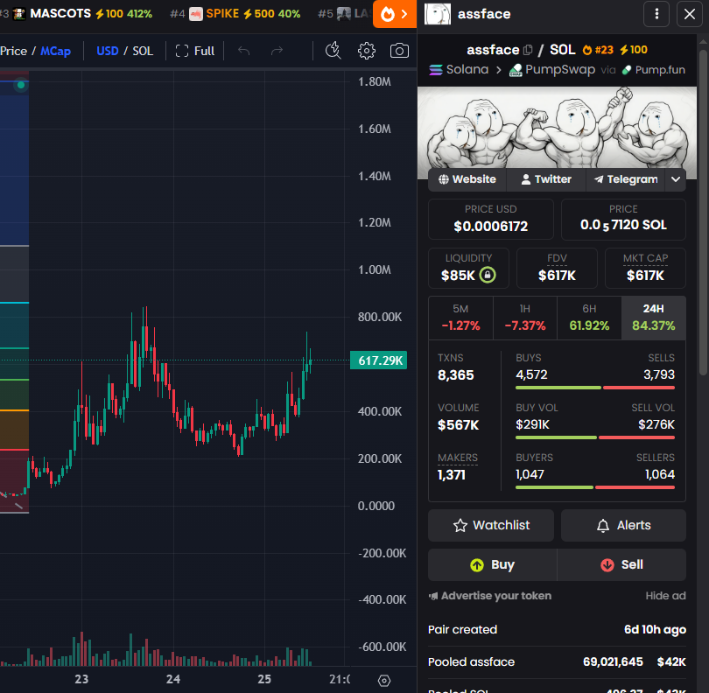Select the 6H timeframe stats tab
The image size is (709, 693).
(x=589, y=318)
